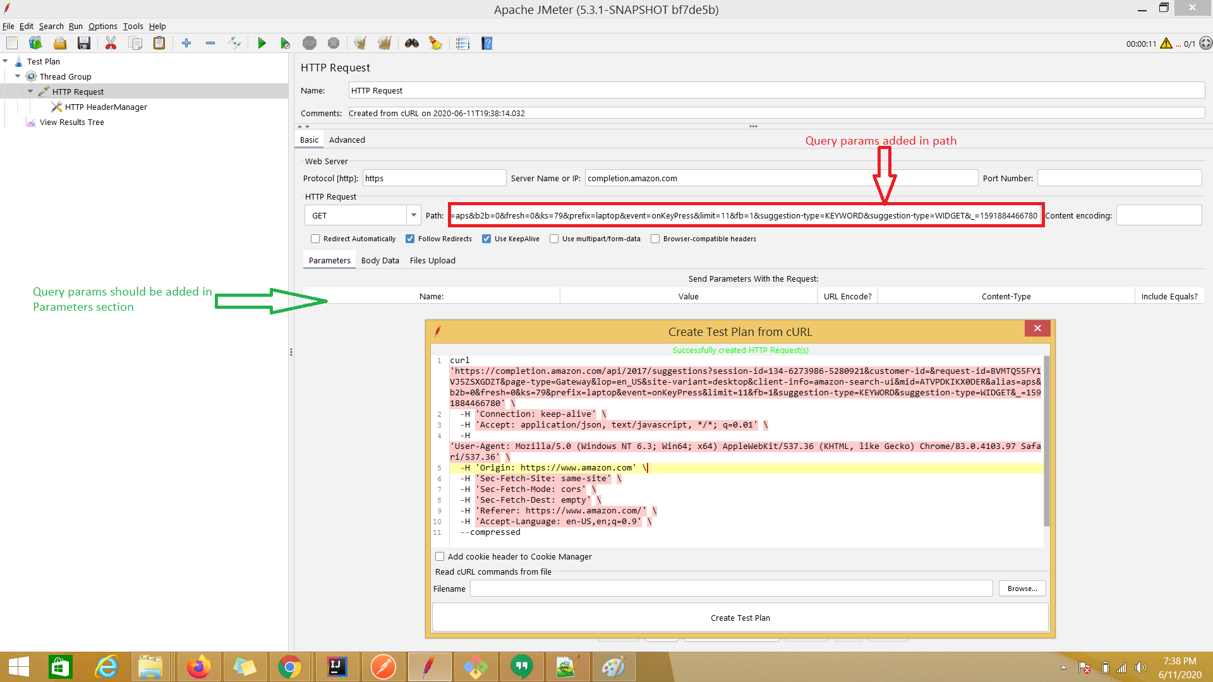Image resolution: width=1213 pixels, height=682 pixels.
Task: Open the HTTP method dropdown showing GET
Action: [x=413, y=215]
